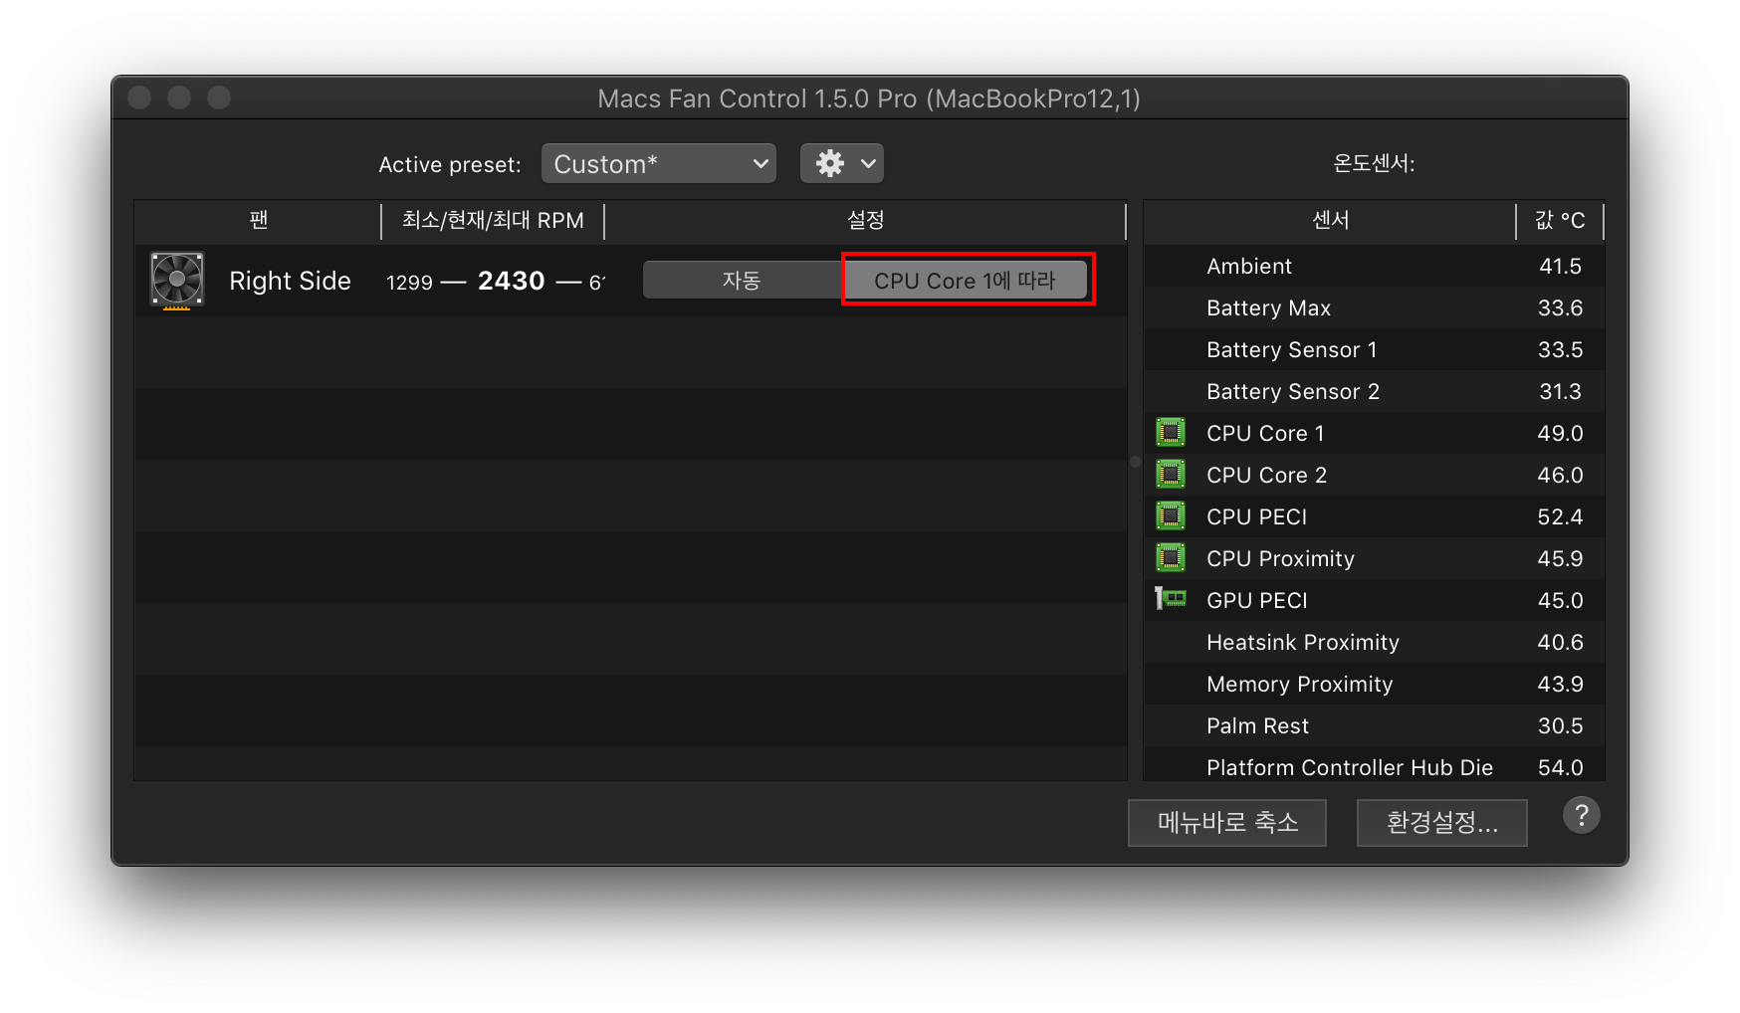Set Right Side fan to 자동
The height and width of the screenshot is (1013, 1740).
coord(742,281)
